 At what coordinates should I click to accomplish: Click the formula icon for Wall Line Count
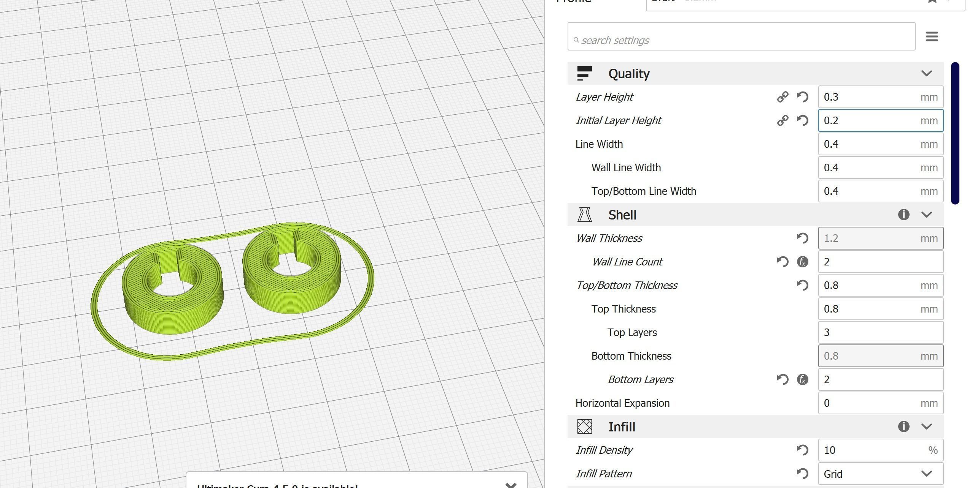[802, 262]
